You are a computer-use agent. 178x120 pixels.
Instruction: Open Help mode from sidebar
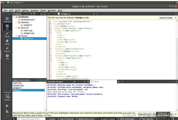tap(7, 57)
